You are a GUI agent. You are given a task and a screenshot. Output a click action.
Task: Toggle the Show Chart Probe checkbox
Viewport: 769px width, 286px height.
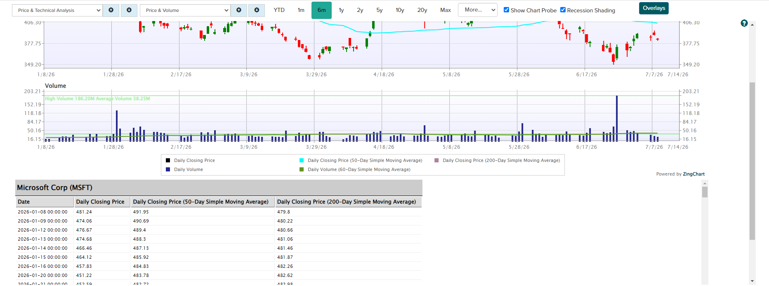pyautogui.click(x=506, y=10)
